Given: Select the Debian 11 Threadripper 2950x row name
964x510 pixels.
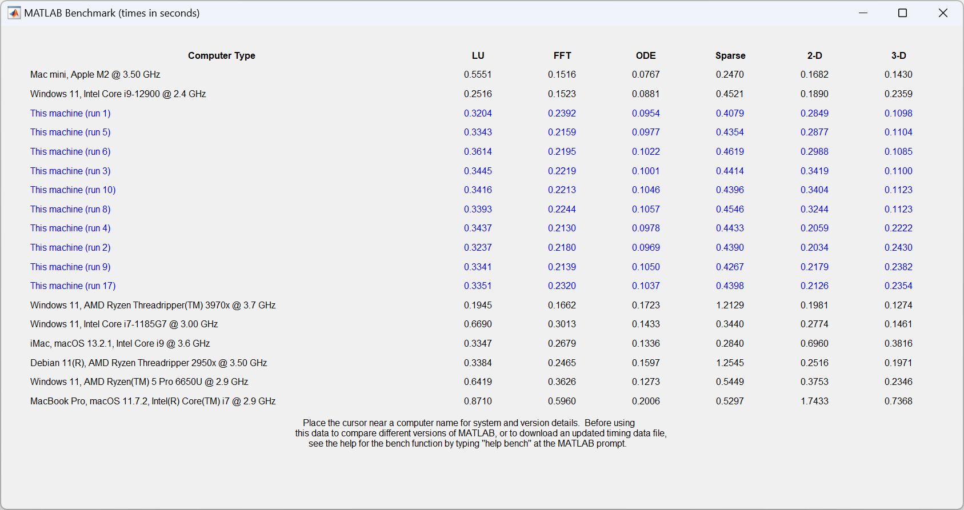Looking at the screenshot, I should click(x=149, y=363).
